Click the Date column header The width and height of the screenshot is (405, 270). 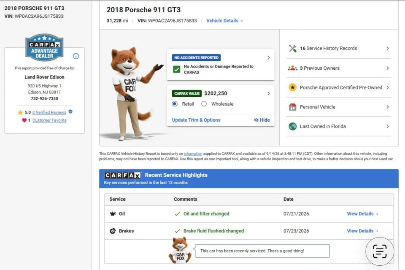click(288, 199)
